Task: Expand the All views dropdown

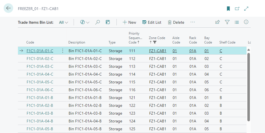Action: [64, 22]
